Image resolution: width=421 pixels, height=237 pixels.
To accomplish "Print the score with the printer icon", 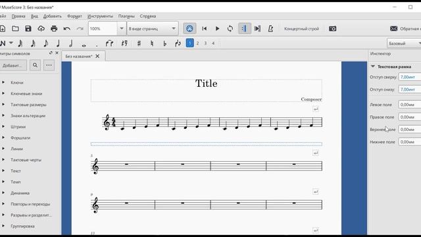I will tap(54, 28).
